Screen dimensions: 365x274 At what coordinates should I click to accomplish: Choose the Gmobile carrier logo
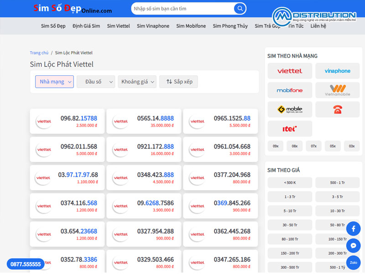[290, 110]
